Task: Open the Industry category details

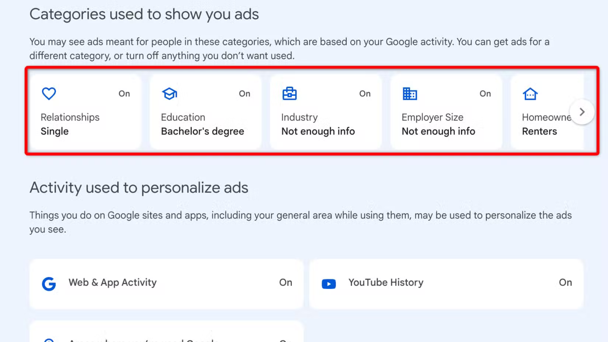Action: click(x=325, y=123)
